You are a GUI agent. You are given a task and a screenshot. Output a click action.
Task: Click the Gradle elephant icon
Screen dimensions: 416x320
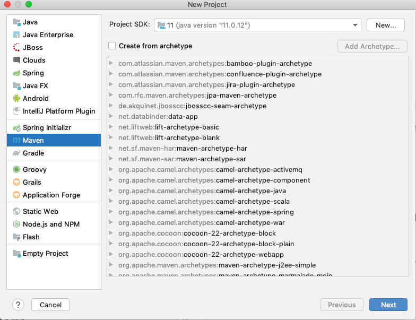tap(16, 153)
